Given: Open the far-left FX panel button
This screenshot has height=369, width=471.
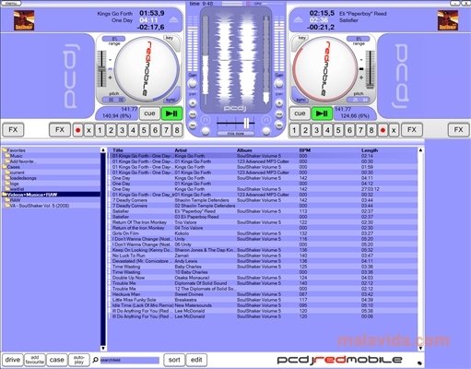Looking at the screenshot, I should 13,130.
